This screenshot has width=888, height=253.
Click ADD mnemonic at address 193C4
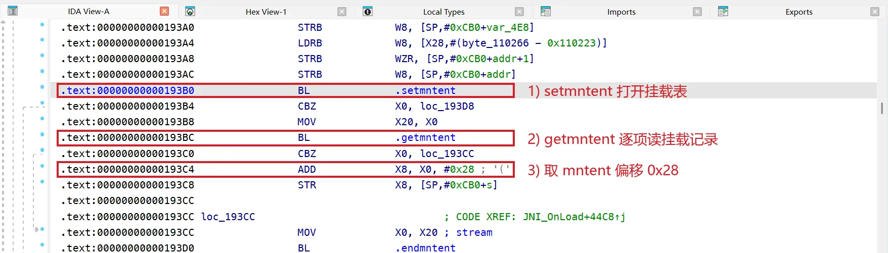tap(306, 169)
